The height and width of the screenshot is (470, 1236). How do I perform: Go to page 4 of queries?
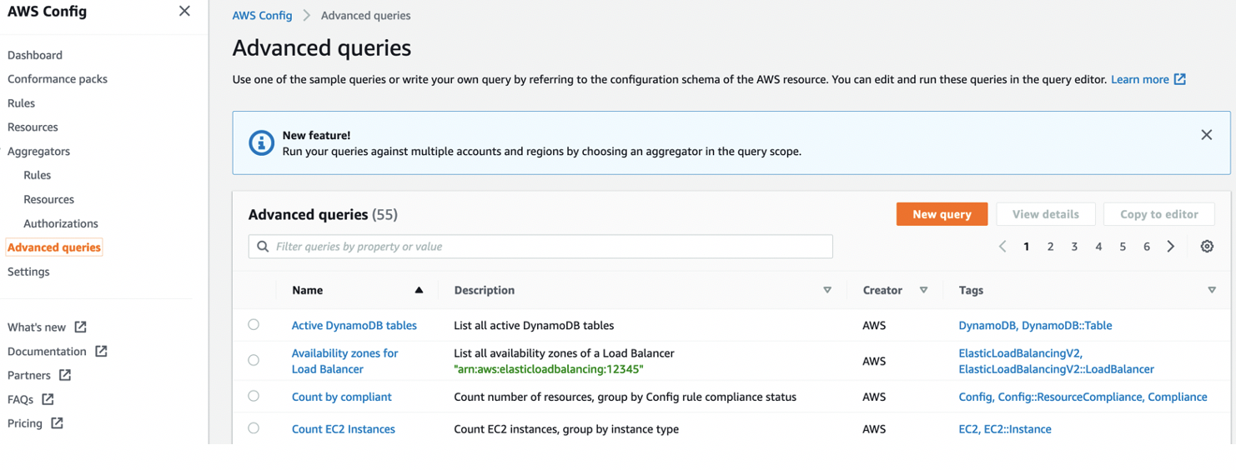pos(1098,247)
